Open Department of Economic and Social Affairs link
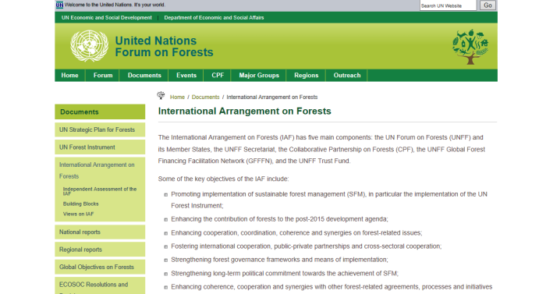This screenshot has height=294, width=546. tap(214, 17)
